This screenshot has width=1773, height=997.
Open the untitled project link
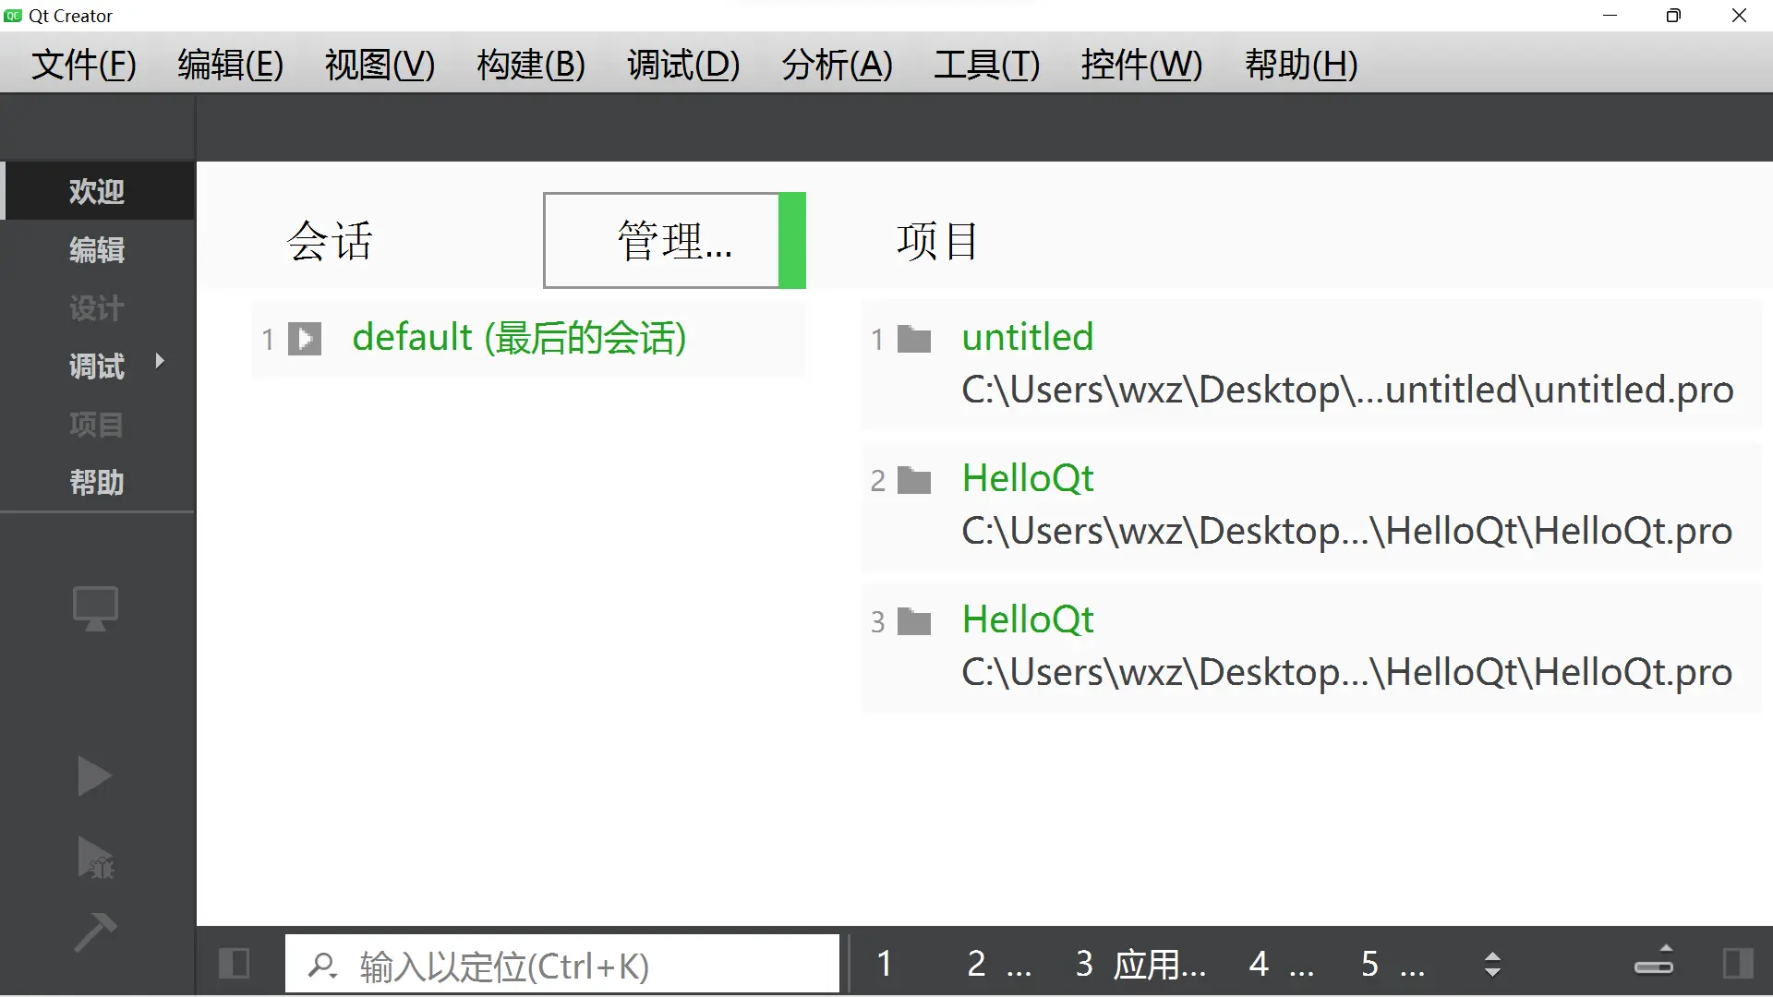(1028, 337)
